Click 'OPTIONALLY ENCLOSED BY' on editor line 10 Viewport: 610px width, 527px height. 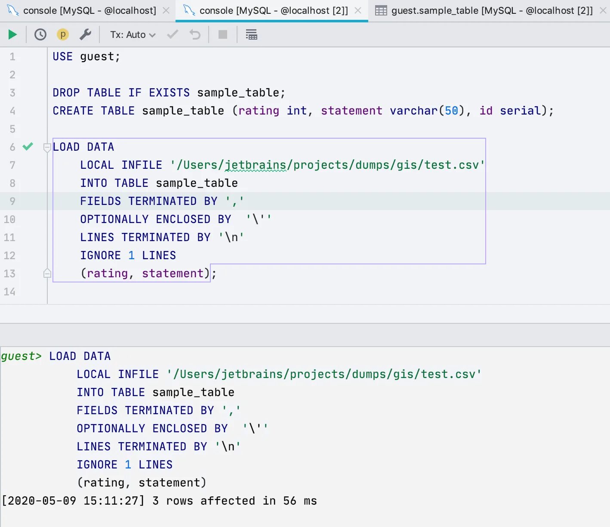(x=156, y=219)
